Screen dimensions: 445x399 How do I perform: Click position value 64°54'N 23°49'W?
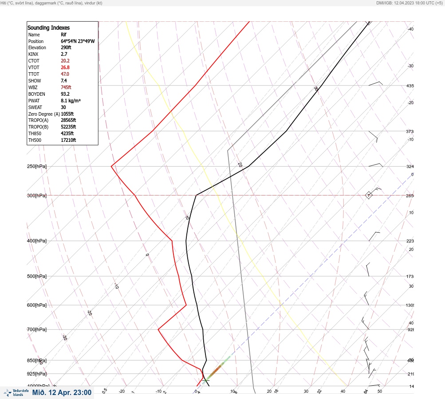(78, 41)
